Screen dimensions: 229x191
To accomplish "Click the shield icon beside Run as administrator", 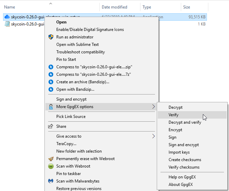I will point(51,37).
